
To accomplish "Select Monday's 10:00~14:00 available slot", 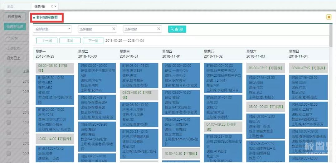I will 55,139.
